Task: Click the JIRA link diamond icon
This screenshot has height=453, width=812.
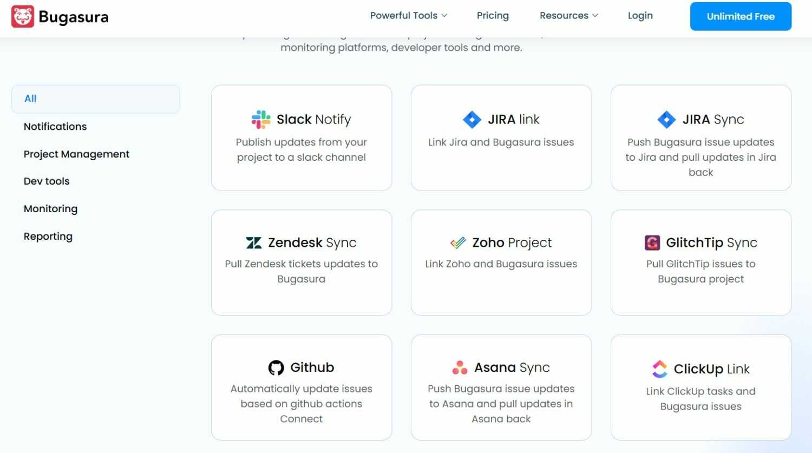Action: point(472,120)
